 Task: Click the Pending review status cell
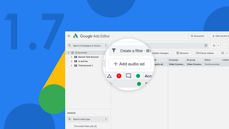(212, 64)
